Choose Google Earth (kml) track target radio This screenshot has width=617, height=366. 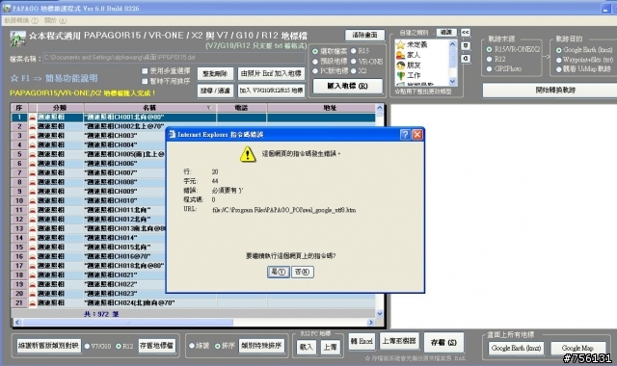(558, 50)
